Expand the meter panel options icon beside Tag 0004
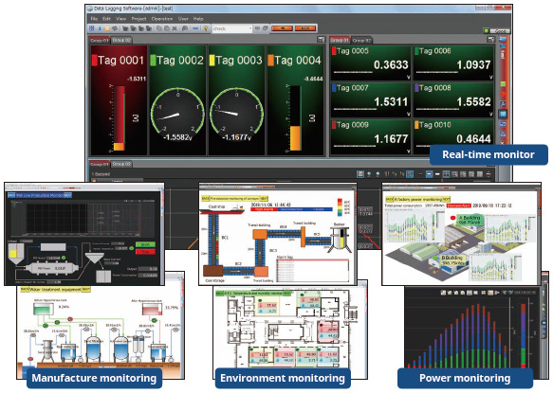The image size is (553, 393). click(x=321, y=40)
